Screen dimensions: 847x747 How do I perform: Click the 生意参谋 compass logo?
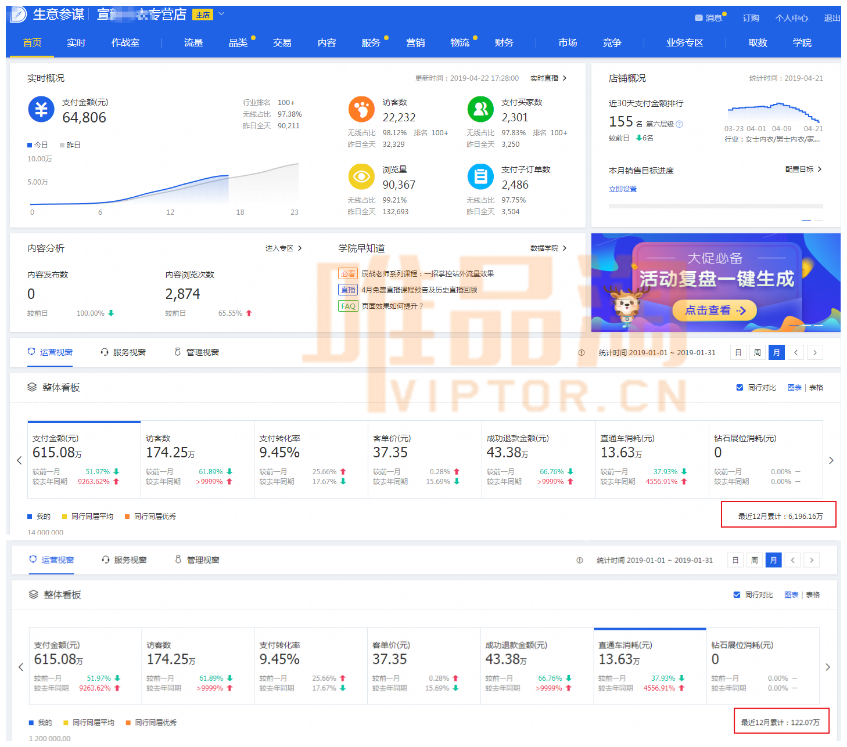tap(19, 15)
